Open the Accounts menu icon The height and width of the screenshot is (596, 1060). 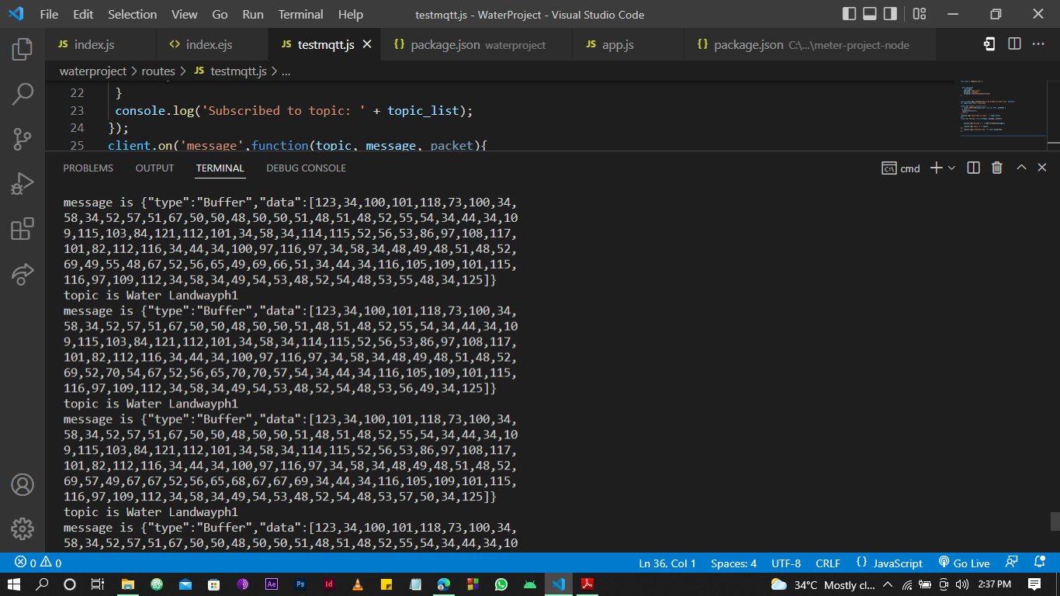(23, 484)
